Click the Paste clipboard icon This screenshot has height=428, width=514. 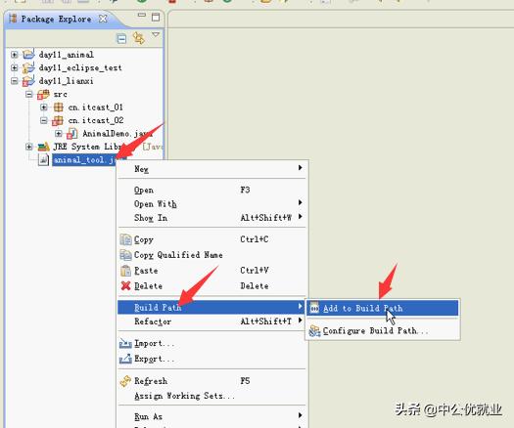click(x=125, y=271)
